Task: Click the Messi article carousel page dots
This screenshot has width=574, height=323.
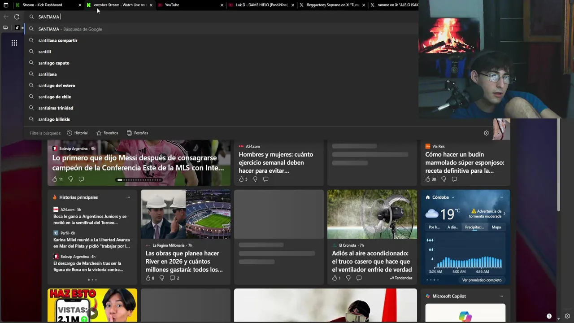Action: coord(139,180)
